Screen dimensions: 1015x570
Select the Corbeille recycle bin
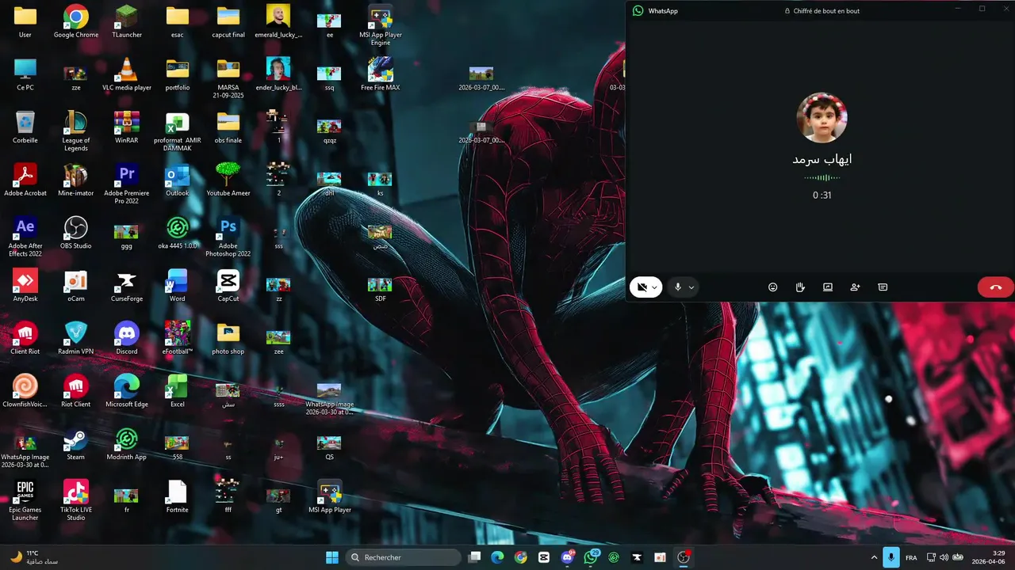pyautogui.click(x=25, y=127)
